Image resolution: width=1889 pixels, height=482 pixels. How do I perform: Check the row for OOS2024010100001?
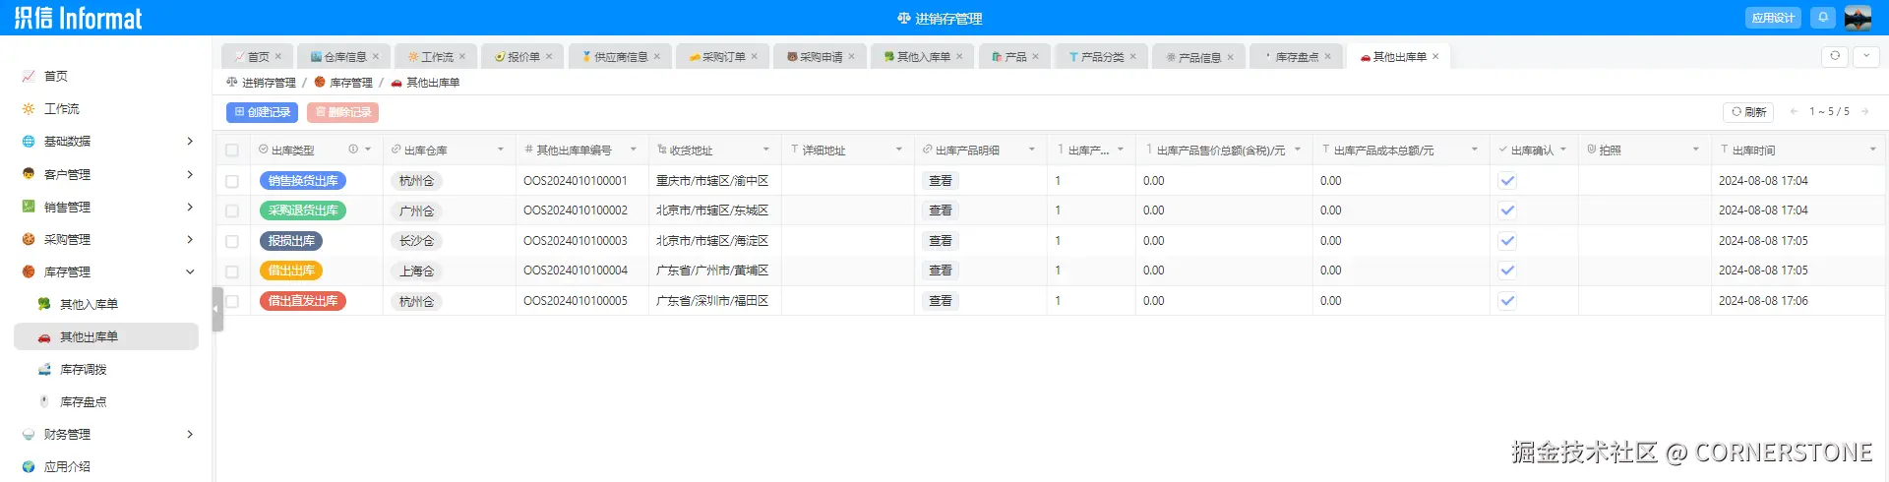pos(232,181)
